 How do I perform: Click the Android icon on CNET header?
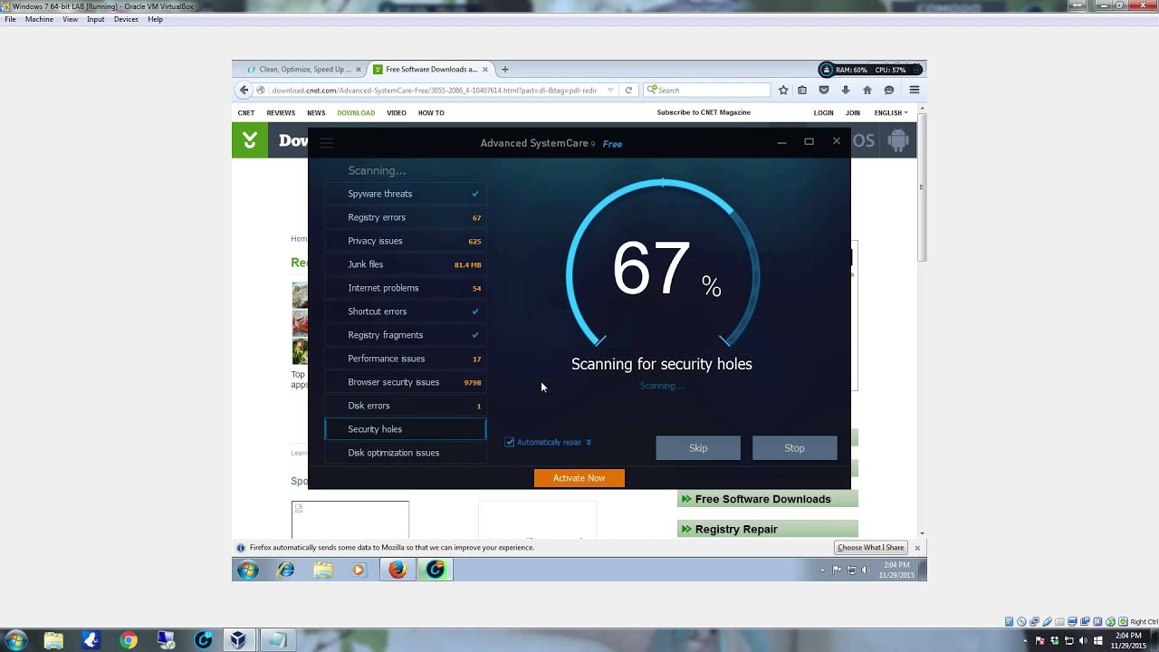tap(898, 140)
